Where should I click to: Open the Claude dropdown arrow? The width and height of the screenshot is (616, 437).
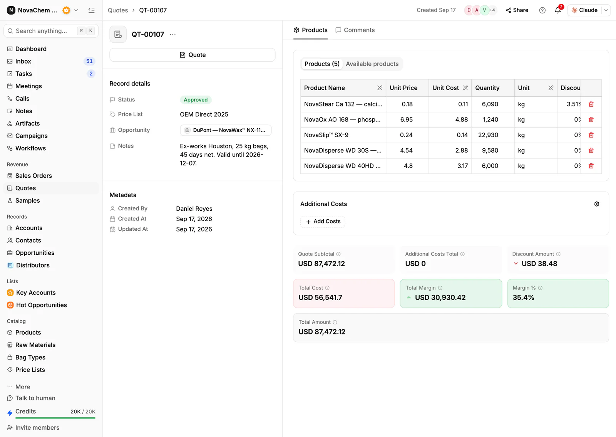pyautogui.click(x=606, y=10)
